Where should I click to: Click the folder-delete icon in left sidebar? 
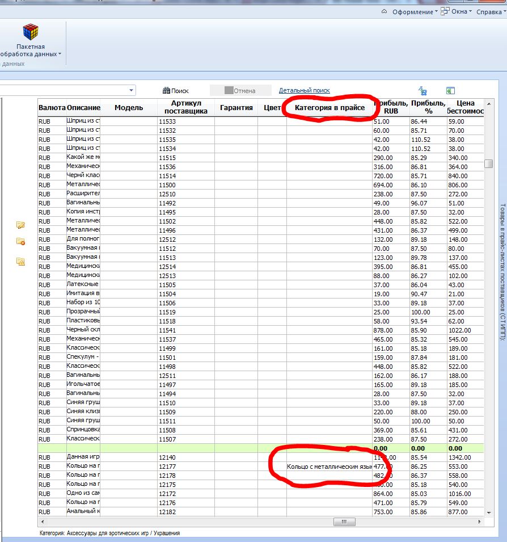click(x=21, y=241)
